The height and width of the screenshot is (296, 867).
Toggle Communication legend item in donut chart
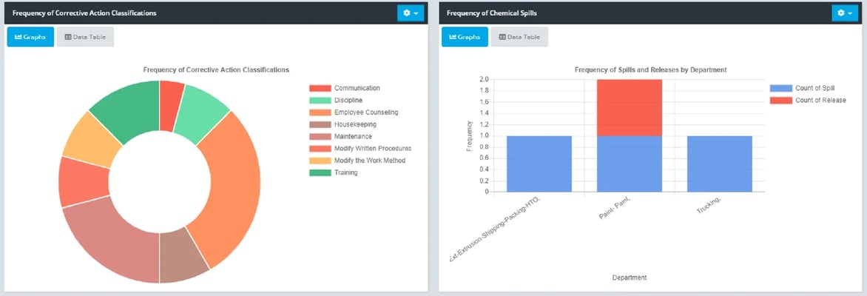click(356, 88)
